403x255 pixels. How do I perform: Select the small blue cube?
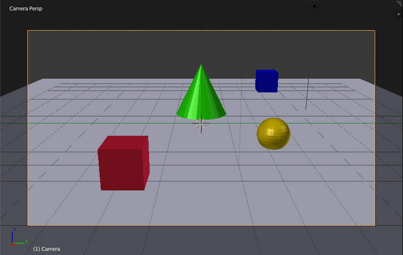tap(267, 81)
